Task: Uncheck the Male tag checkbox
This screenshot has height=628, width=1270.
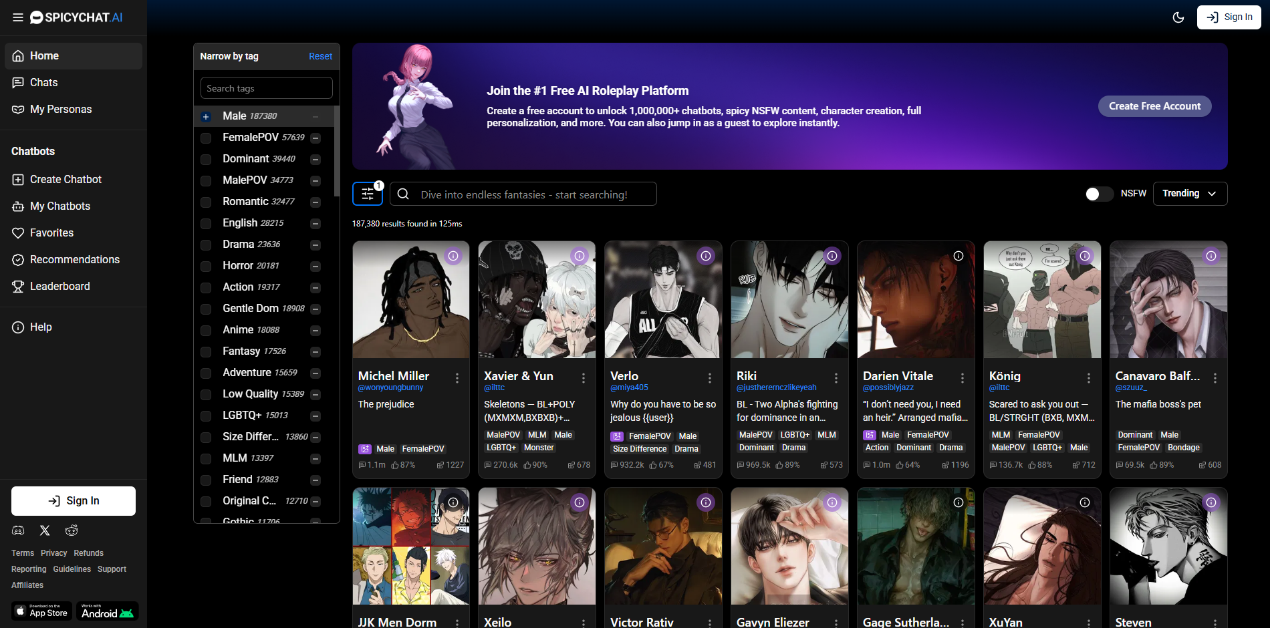Action: [206, 117]
